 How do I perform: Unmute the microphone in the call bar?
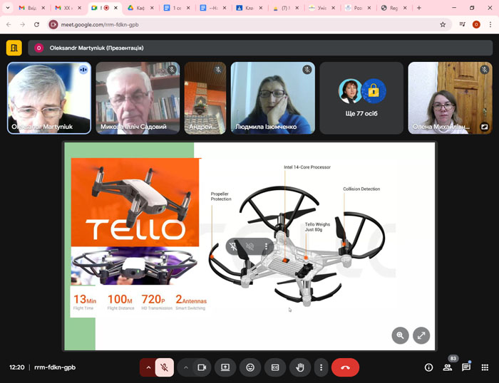click(x=164, y=367)
